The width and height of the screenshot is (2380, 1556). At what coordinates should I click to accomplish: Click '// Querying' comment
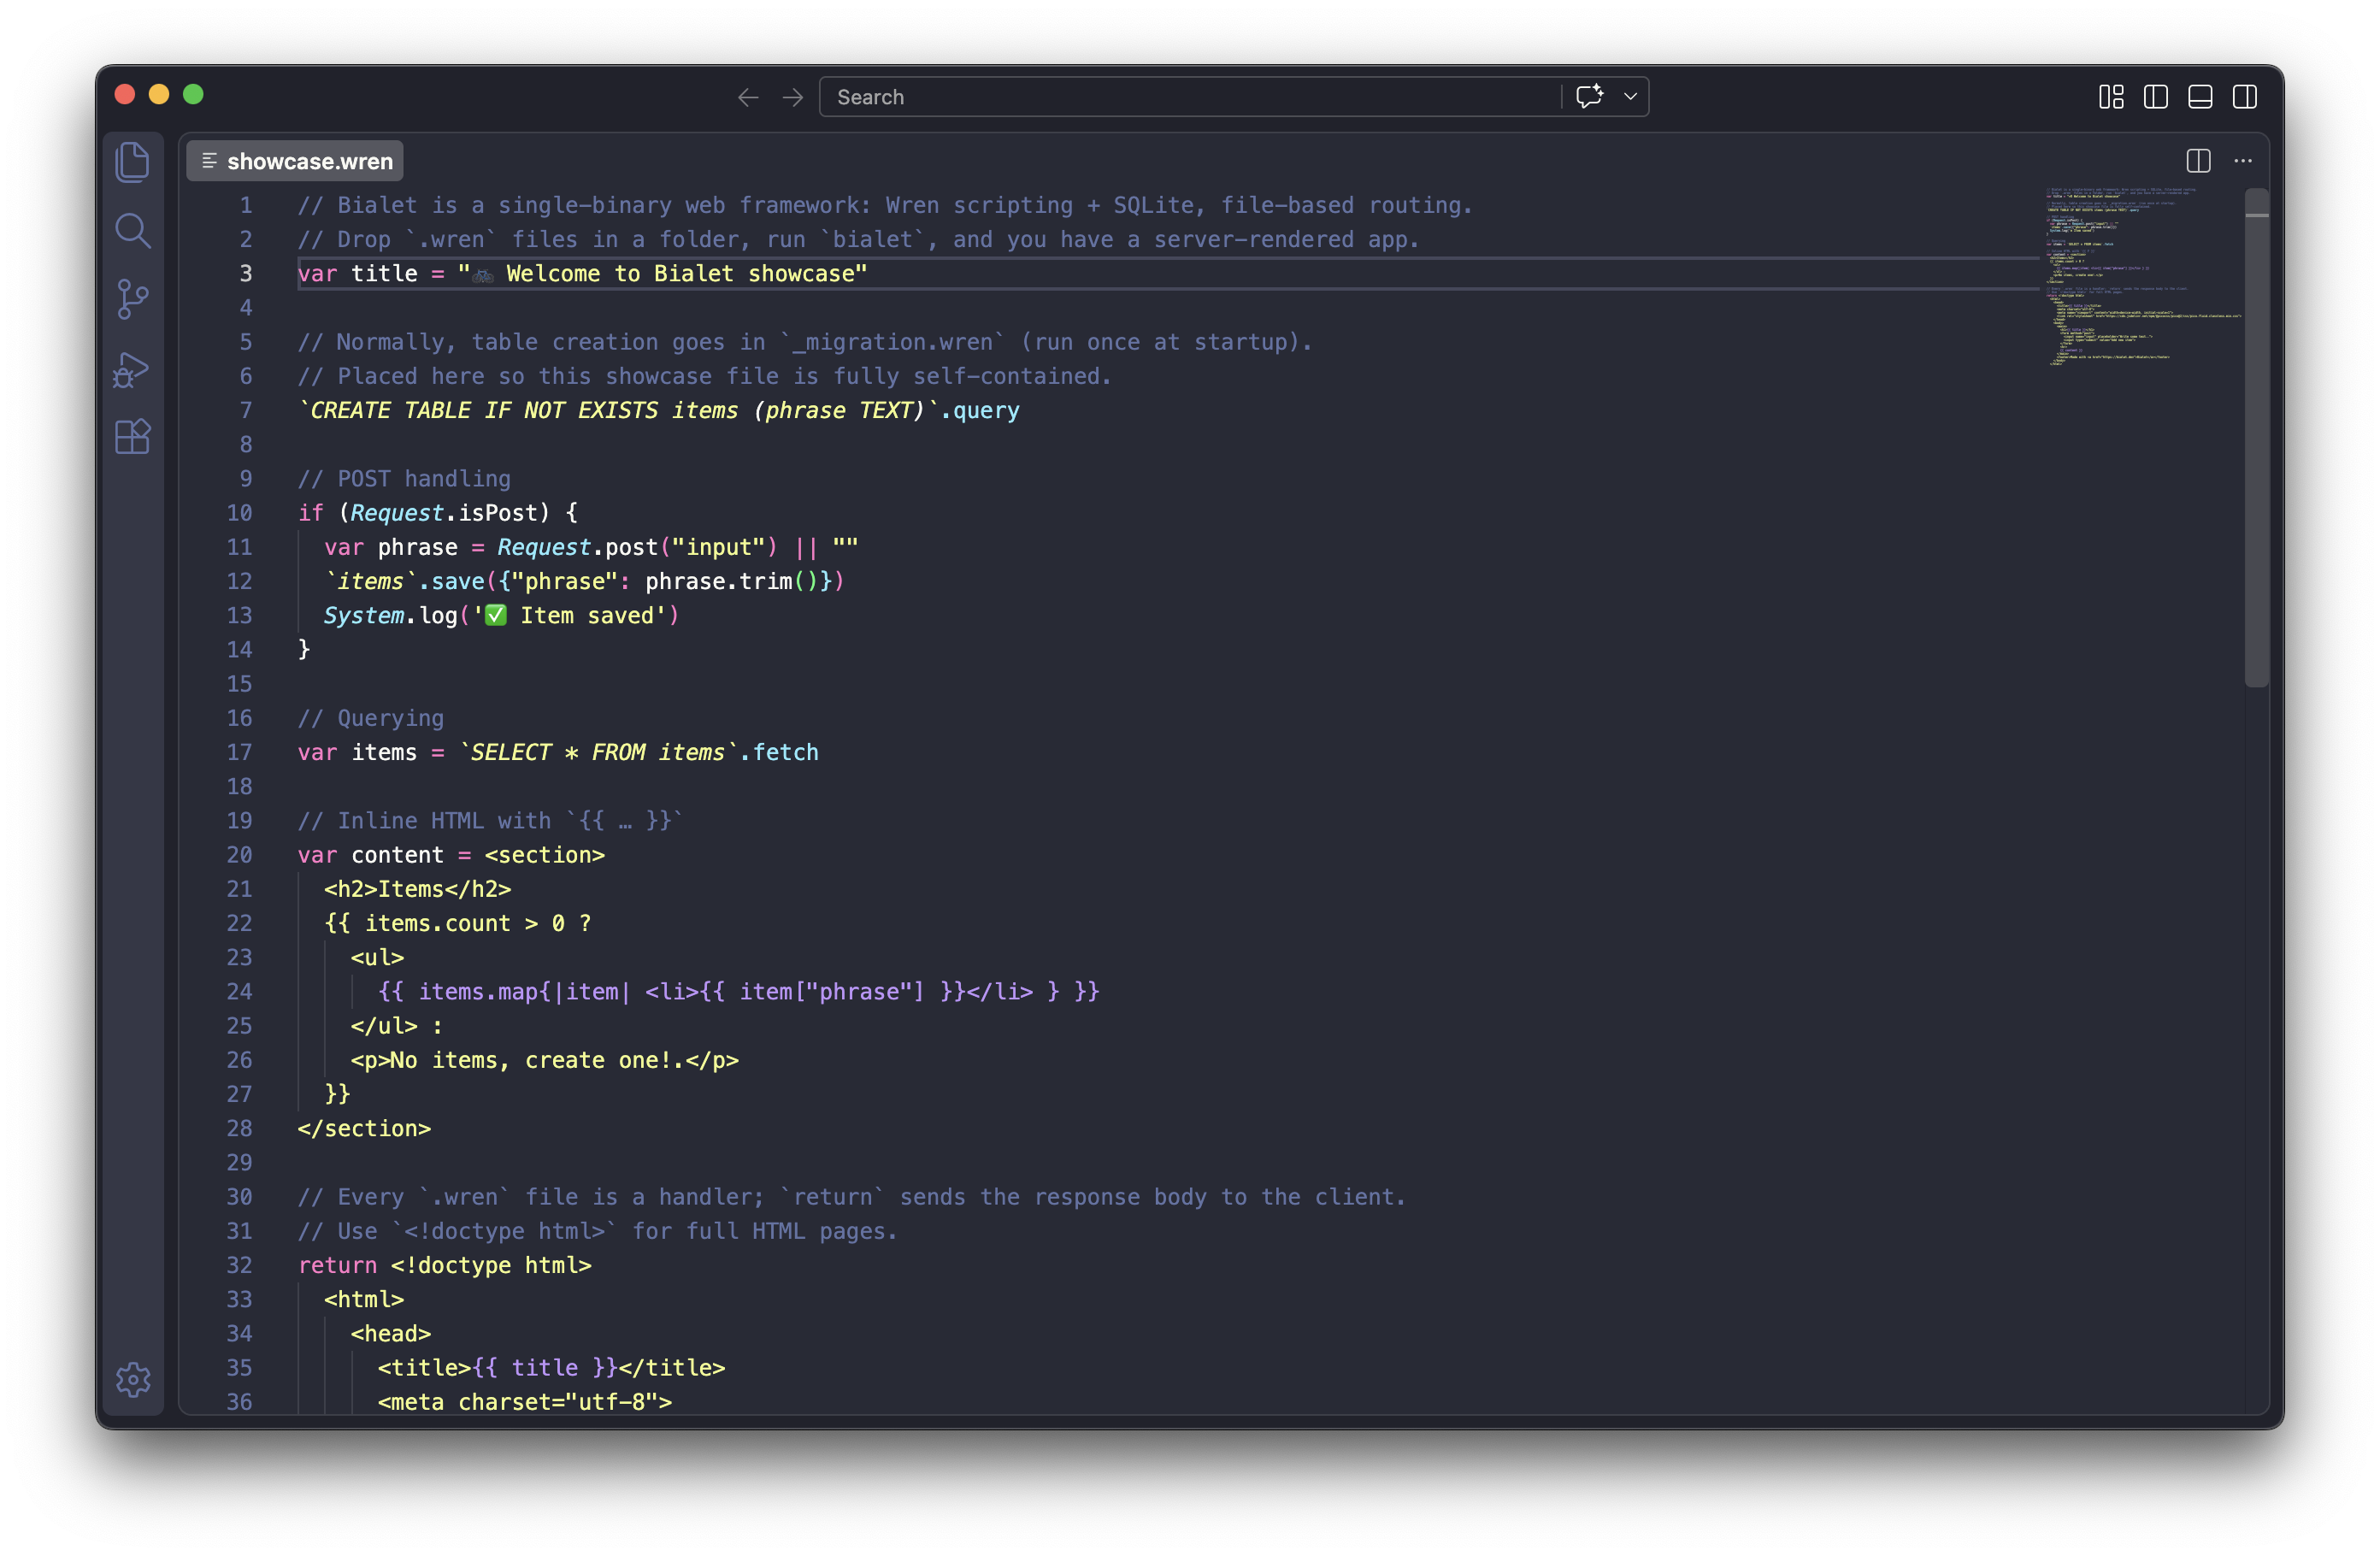371,718
